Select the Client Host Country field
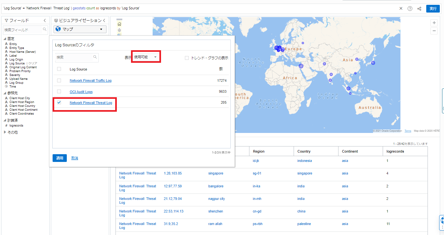 (x=22, y=106)
